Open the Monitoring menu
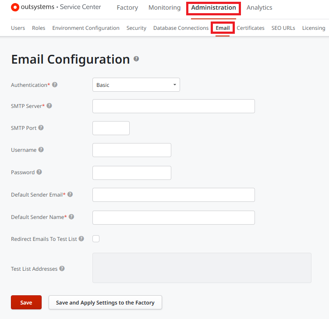 [x=164, y=7]
